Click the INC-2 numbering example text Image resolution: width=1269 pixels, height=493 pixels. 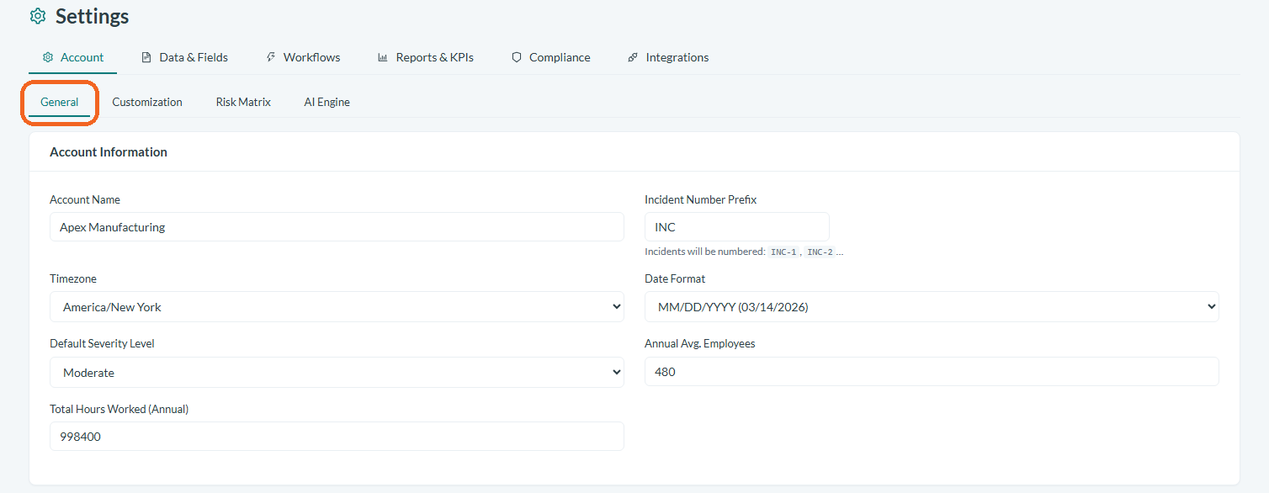820,252
